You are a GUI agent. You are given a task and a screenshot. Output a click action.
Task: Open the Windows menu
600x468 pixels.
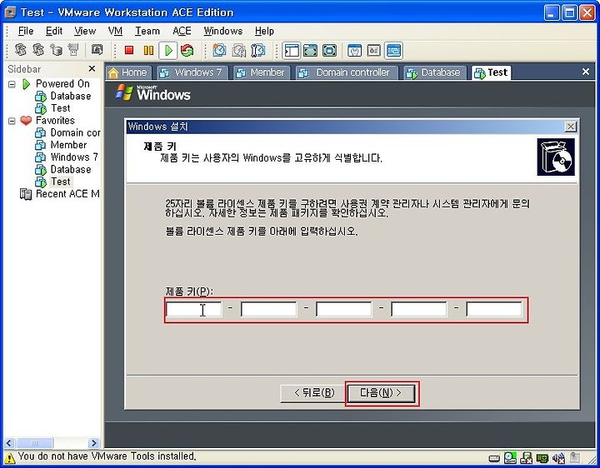[x=223, y=31]
